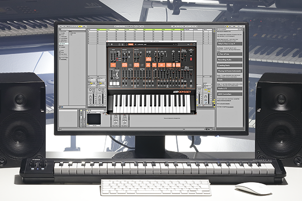Click the VCO-2 orange block
The image size is (302, 201).
(x=136, y=65)
